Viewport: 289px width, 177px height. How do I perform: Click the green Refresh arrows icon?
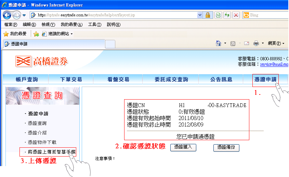tap(227, 15)
